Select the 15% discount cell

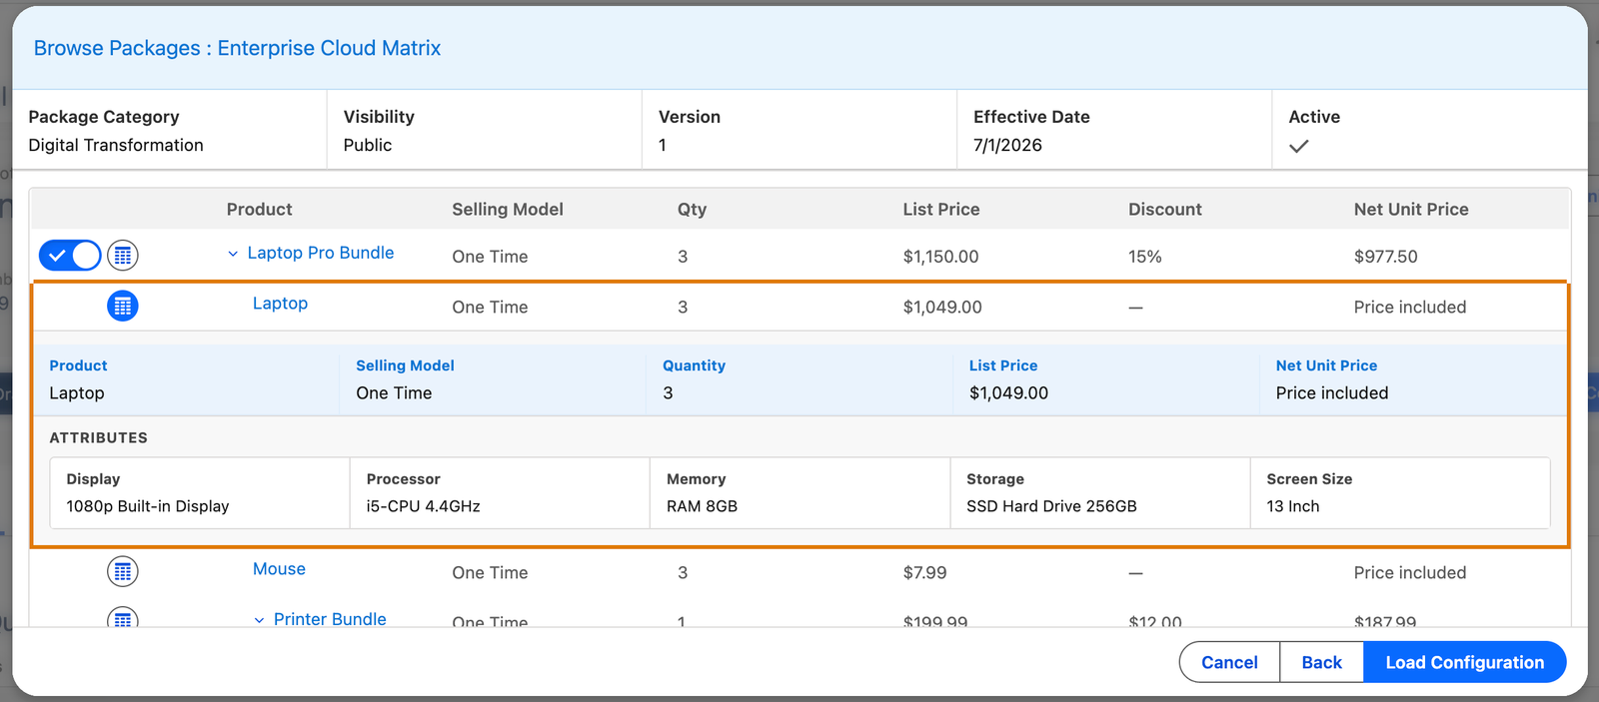(x=1145, y=257)
